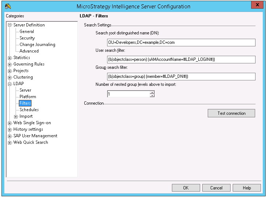Click into the User search filter field
The width and height of the screenshot is (266, 197).
click(181, 59)
